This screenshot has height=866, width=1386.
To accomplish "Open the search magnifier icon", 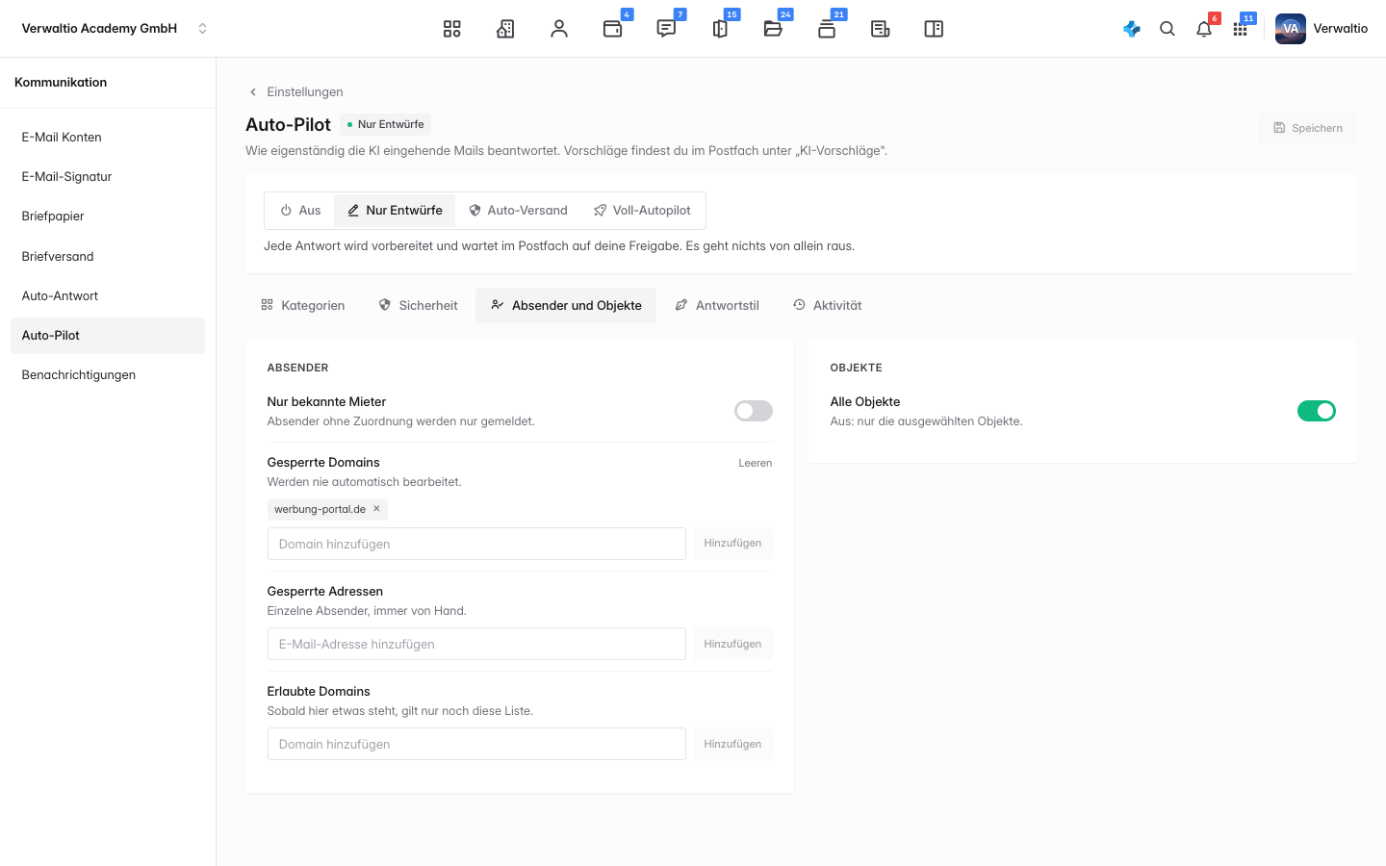I will point(1168,29).
